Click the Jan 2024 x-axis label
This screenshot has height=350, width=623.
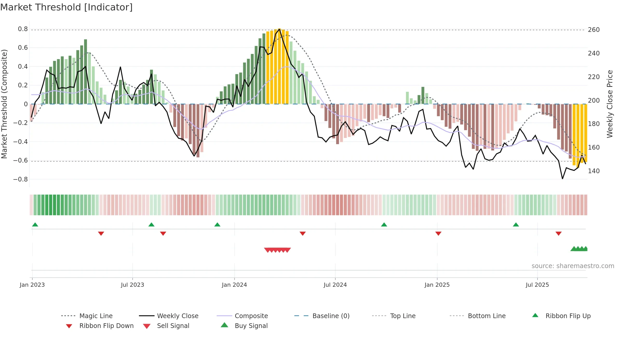pyautogui.click(x=234, y=285)
